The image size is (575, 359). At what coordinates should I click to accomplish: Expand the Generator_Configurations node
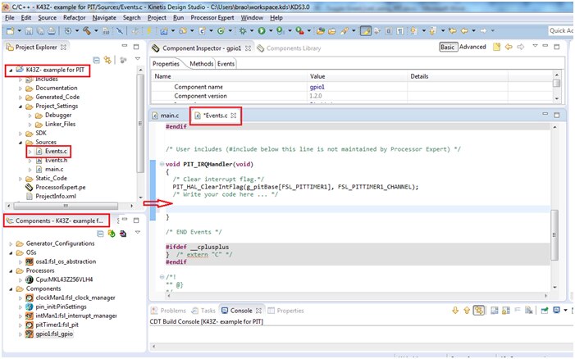click(x=10, y=243)
